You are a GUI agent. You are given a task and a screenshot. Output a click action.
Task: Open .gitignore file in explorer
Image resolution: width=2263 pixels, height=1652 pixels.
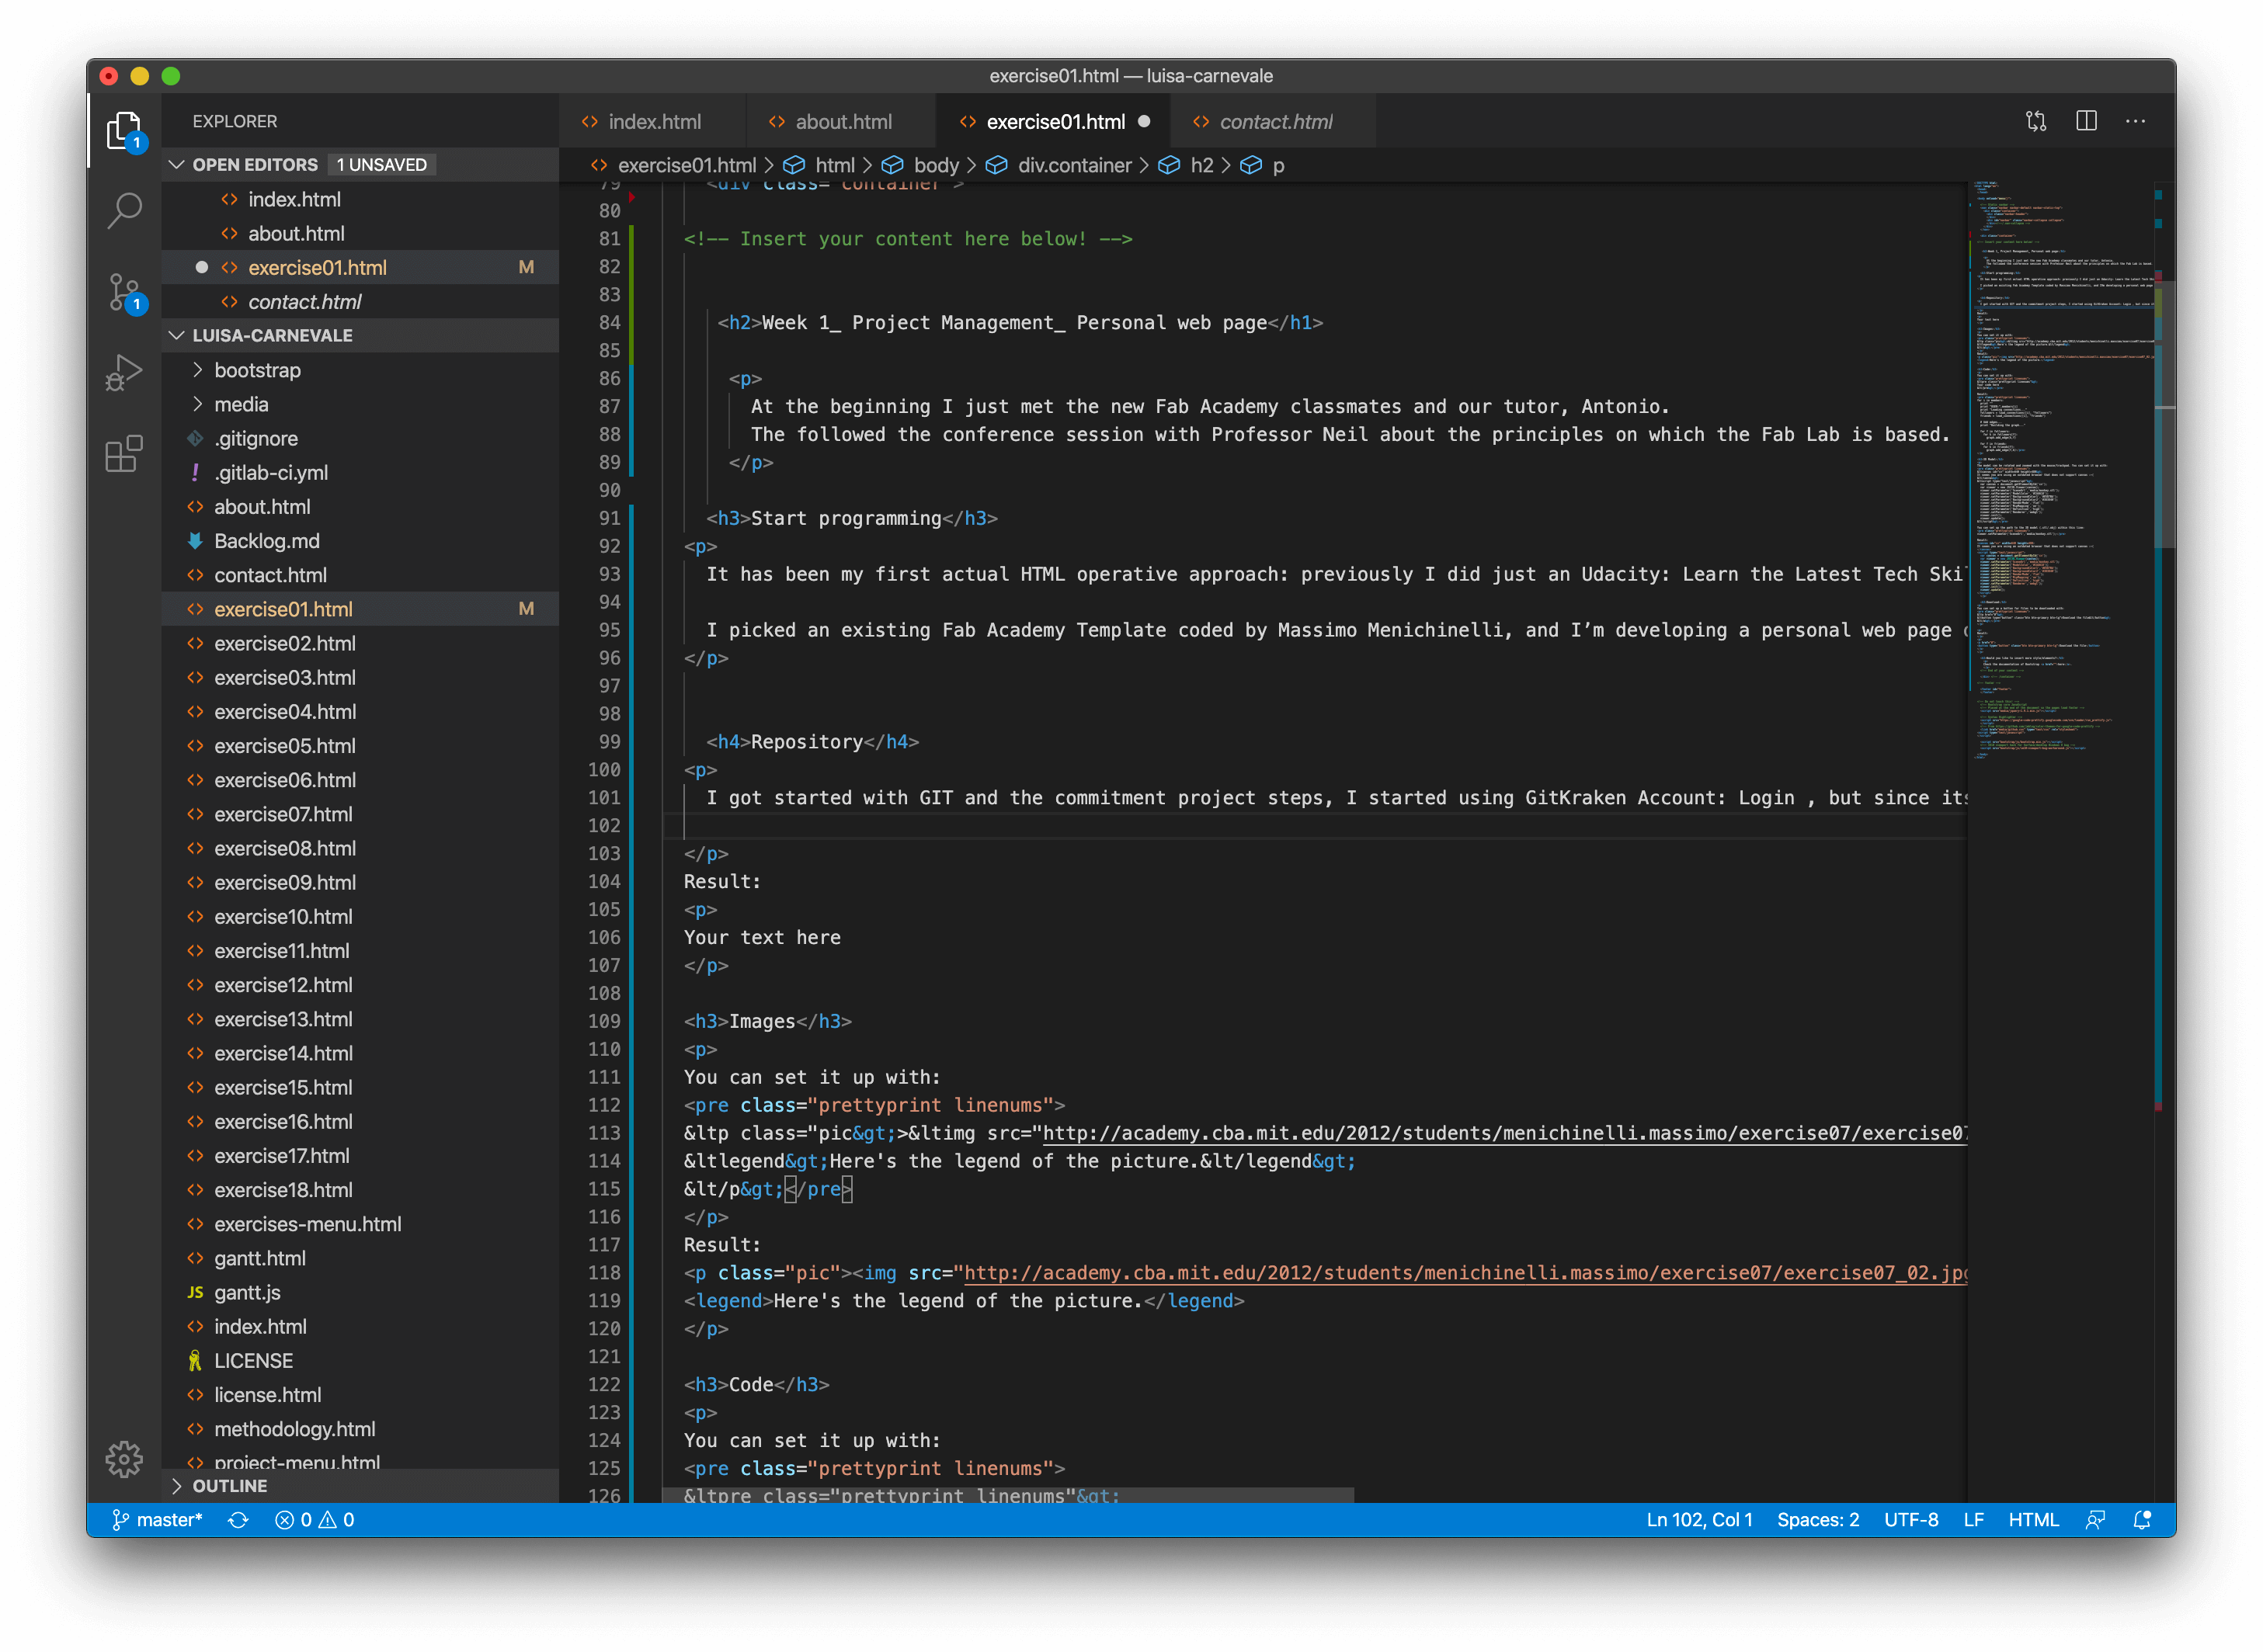coord(360,438)
